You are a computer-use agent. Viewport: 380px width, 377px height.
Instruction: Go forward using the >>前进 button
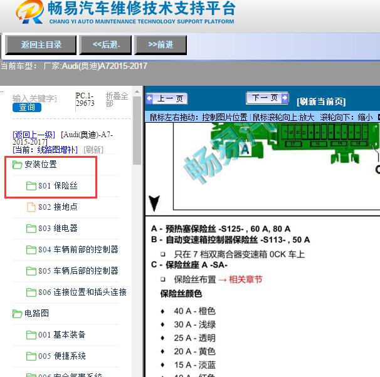click(161, 44)
